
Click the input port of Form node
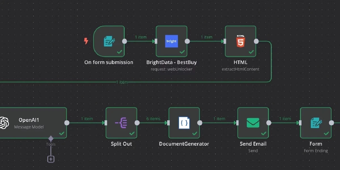[300, 123]
